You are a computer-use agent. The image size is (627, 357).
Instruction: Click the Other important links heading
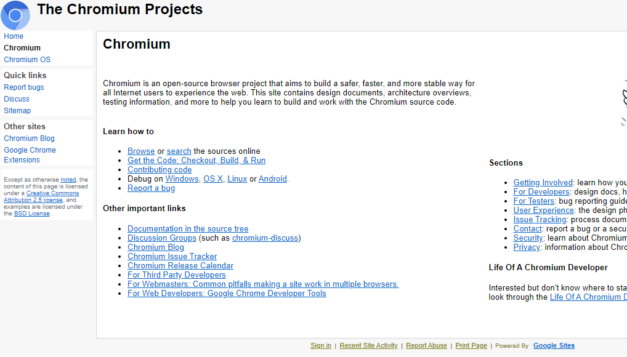[x=144, y=208]
